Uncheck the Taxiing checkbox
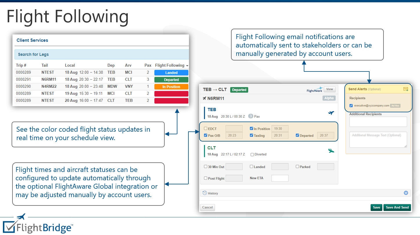Screen dimensions: 420x235 [252, 135]
